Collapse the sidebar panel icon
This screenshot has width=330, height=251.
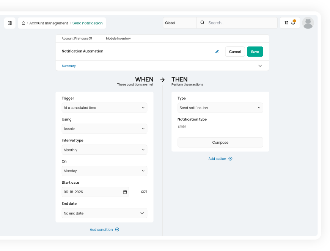pos(10,23)
